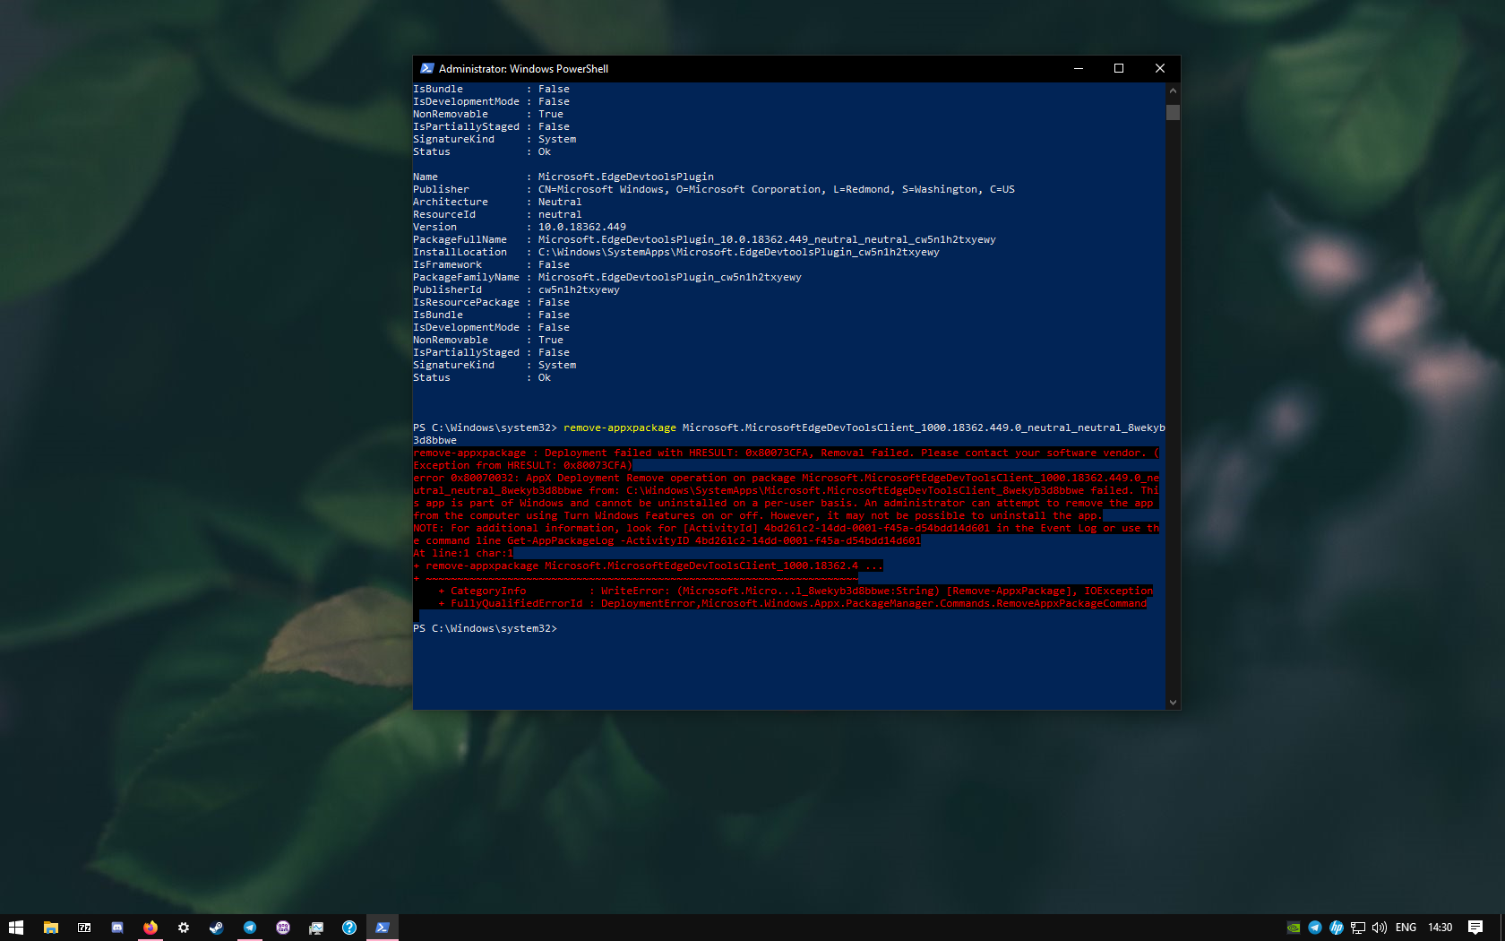Open Settings gear in the taskbar

click(184, 928)
